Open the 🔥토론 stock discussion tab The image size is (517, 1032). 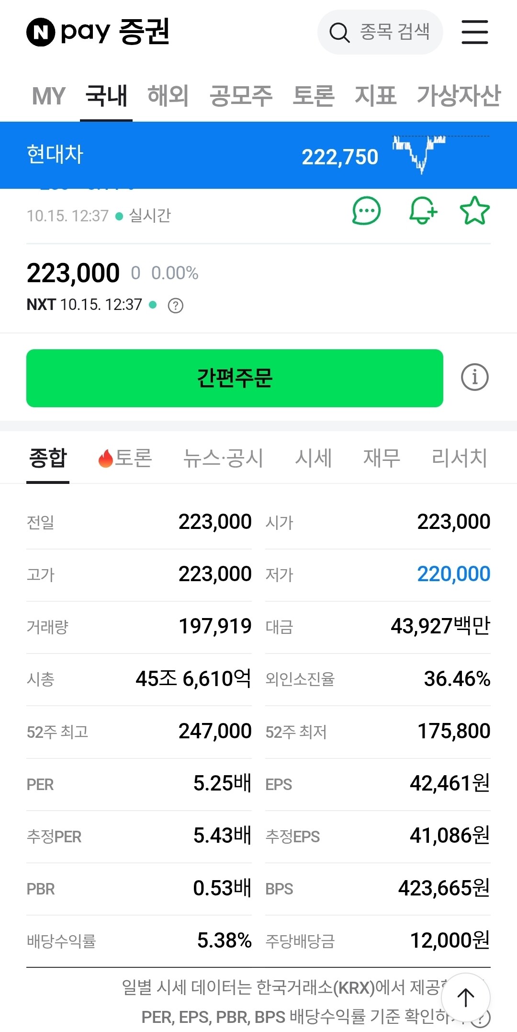125,458
